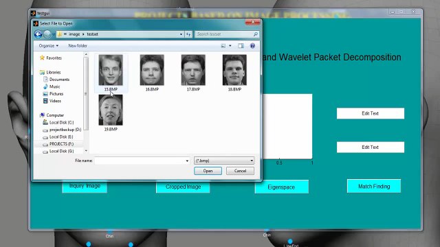Change view with the views icon

point(223,46)
